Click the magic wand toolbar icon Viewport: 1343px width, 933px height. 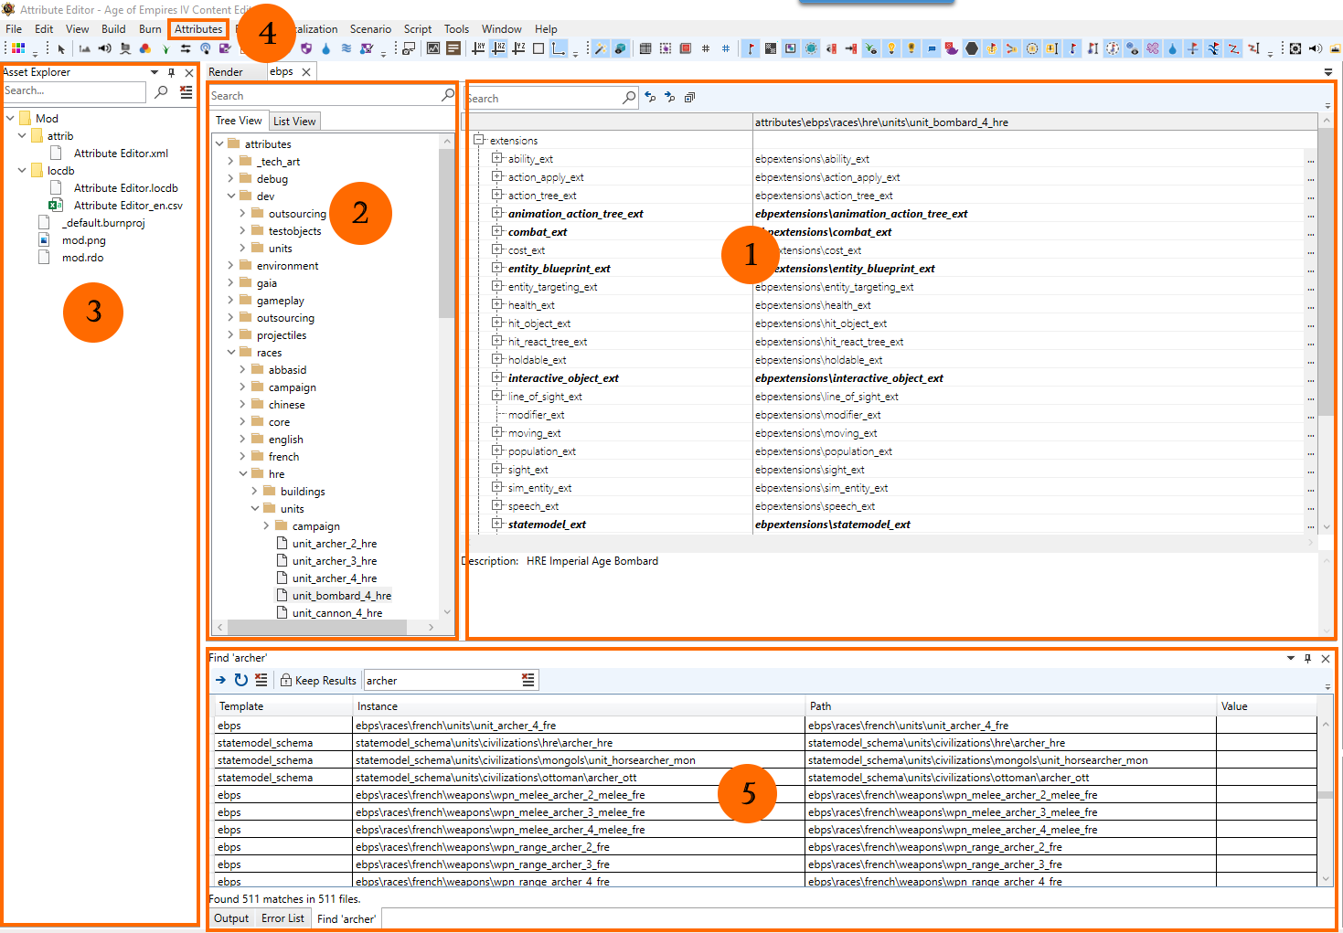[x=599, y=48]
